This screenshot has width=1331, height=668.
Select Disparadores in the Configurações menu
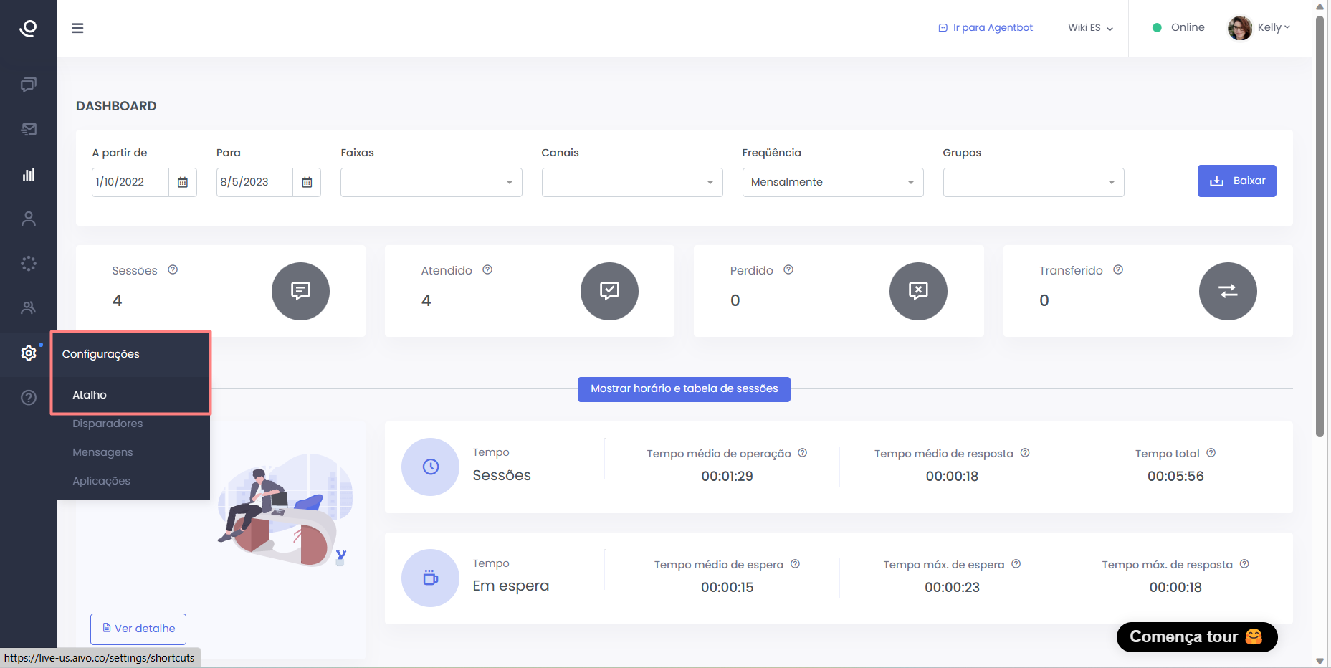point(108,424)
